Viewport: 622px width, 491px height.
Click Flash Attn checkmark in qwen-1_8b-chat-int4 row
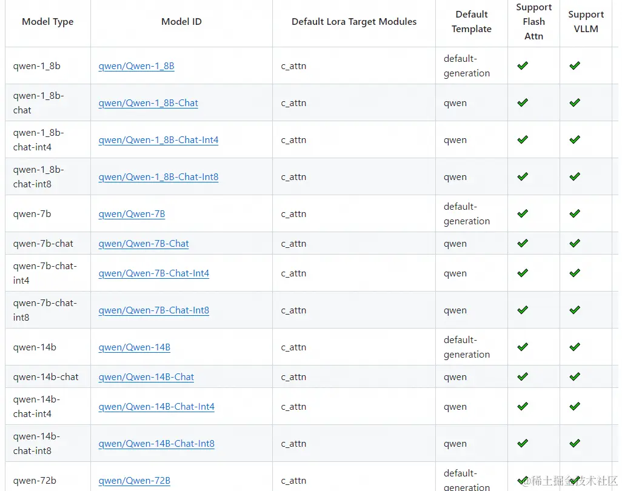pyautogui.click(x=523, y=139)
